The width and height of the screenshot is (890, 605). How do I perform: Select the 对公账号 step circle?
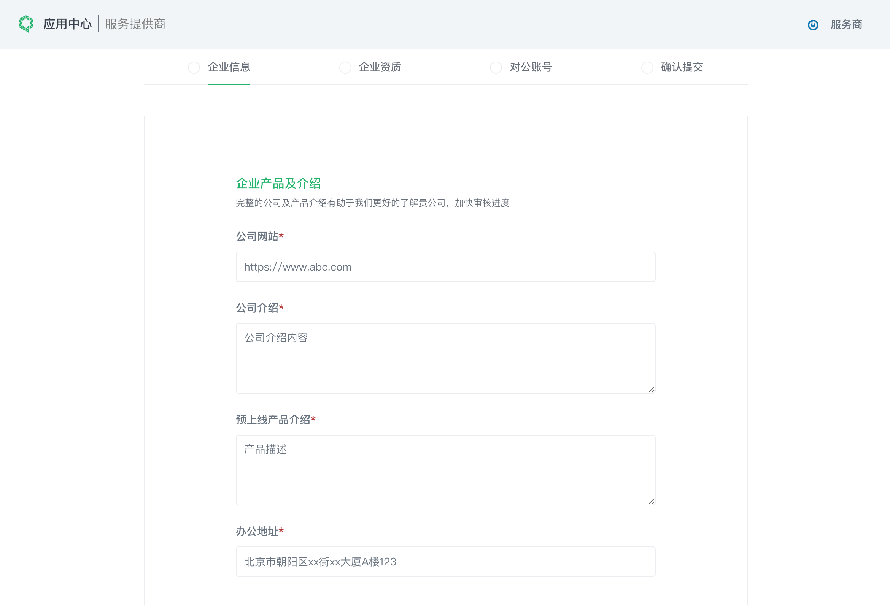[x=496, y=67]
